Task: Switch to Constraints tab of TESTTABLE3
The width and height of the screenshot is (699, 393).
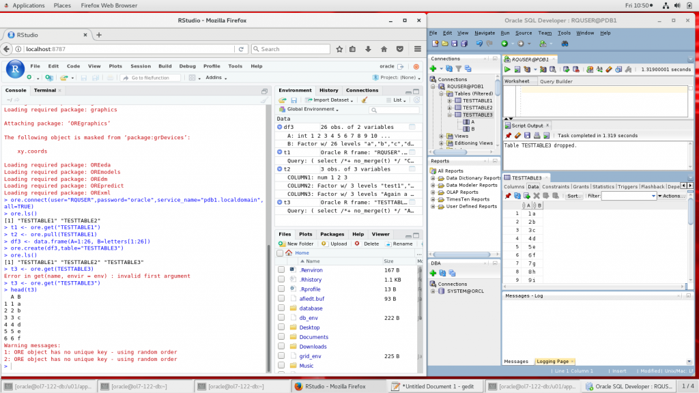Action: point(556,187)
